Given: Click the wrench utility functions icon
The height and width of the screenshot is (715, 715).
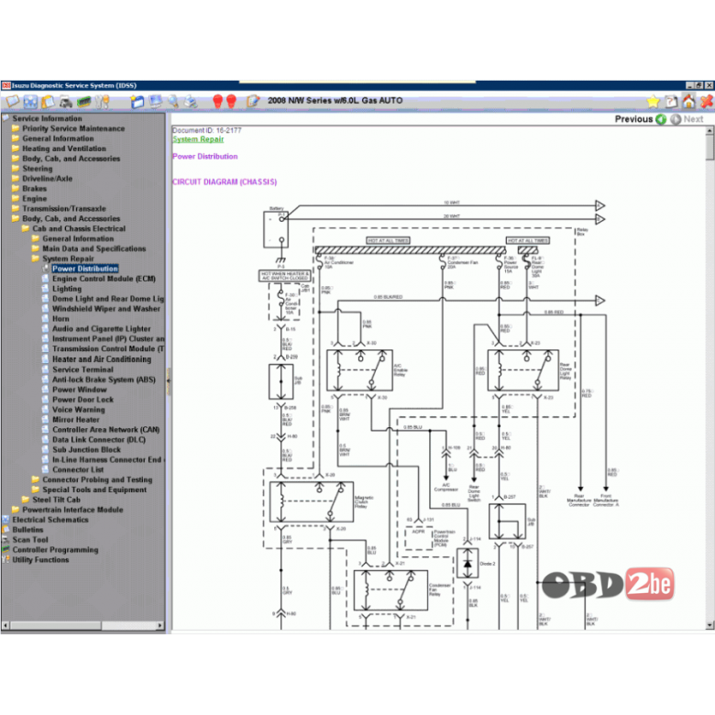Looking at the screenshot, I should point(102,101).
